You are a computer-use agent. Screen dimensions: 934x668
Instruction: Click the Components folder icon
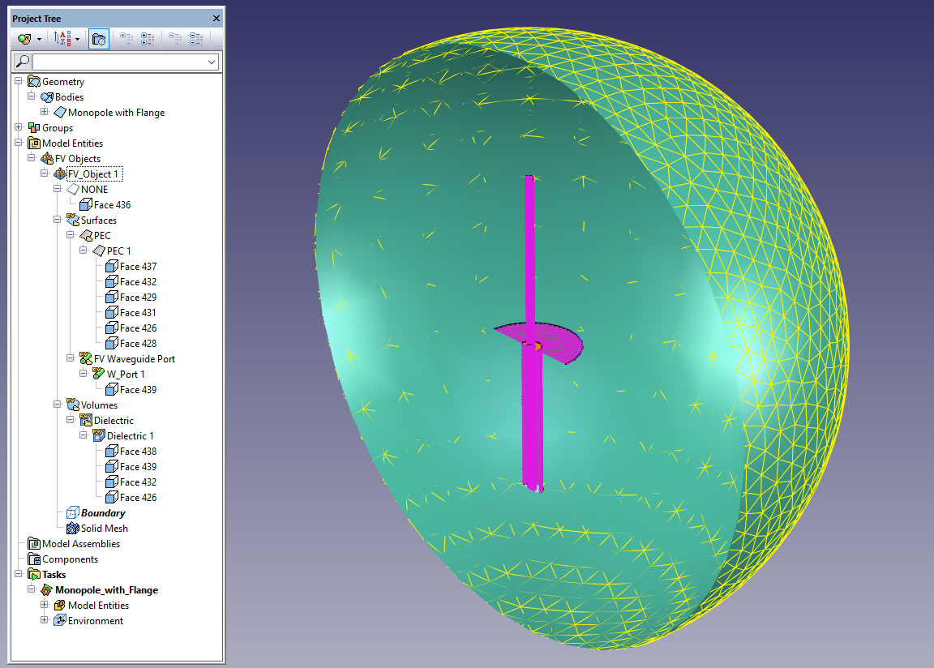pos(34,559)
